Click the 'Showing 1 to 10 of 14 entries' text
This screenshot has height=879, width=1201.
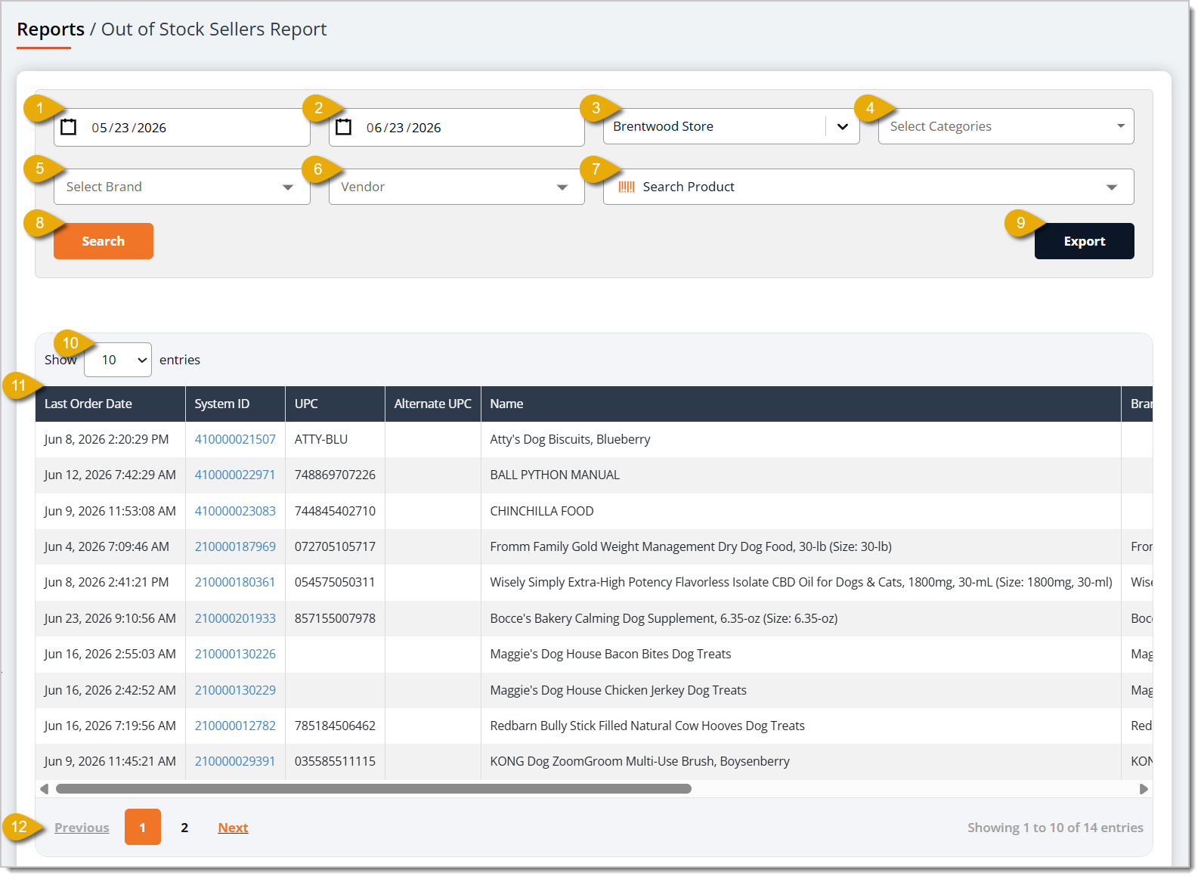point(1055,828)
